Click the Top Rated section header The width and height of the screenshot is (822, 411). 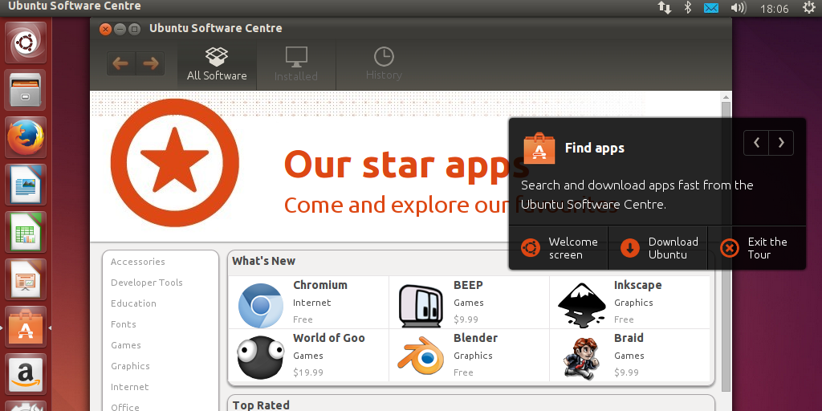click(x=261, y=405)
